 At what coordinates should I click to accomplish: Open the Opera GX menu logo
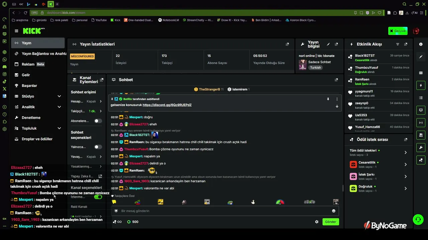coord(4,4)
